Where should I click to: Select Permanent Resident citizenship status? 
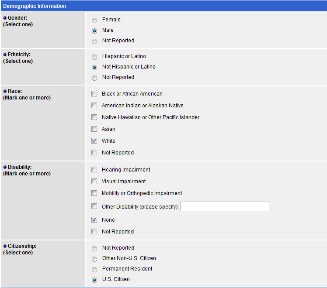coord(94,270)
